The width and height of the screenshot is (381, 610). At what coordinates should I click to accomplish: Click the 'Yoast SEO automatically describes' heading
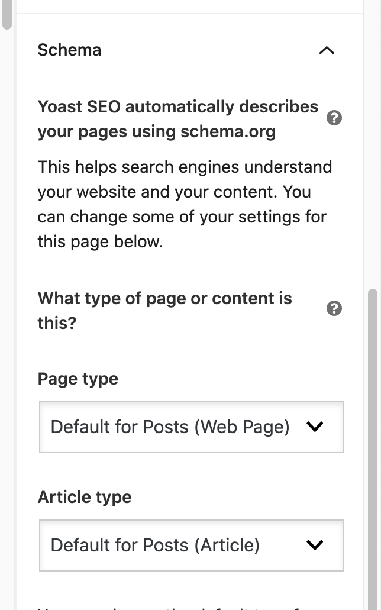(177, 107)
